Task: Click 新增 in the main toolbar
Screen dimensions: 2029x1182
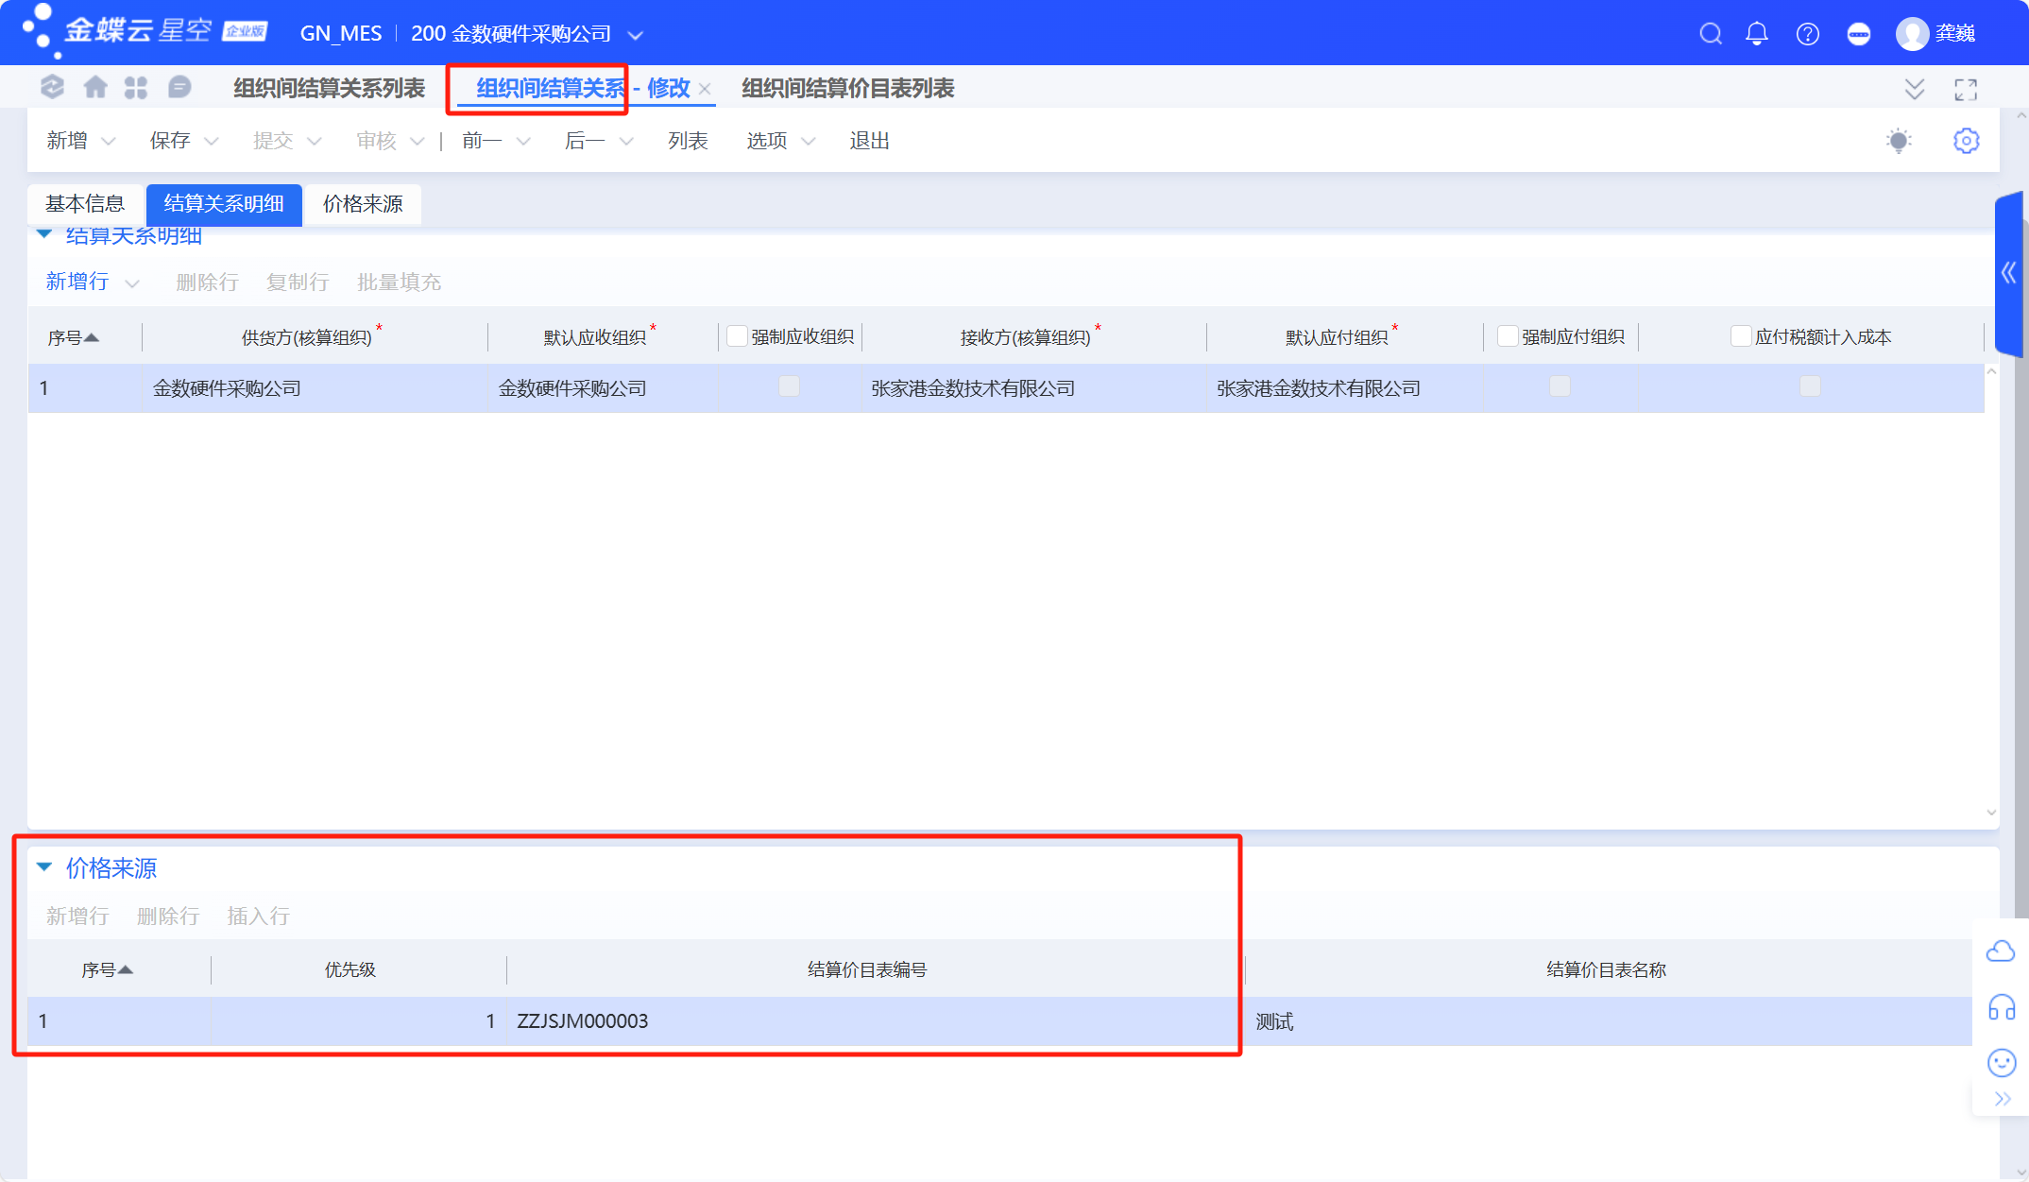Action: (67, 141)
